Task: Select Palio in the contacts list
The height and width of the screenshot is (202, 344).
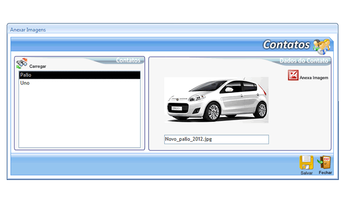Action: click(80, 75)
